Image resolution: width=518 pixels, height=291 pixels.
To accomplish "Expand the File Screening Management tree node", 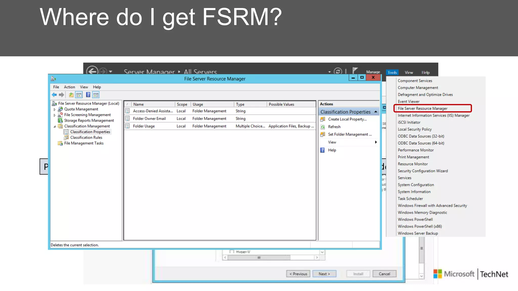I will 55,115.
